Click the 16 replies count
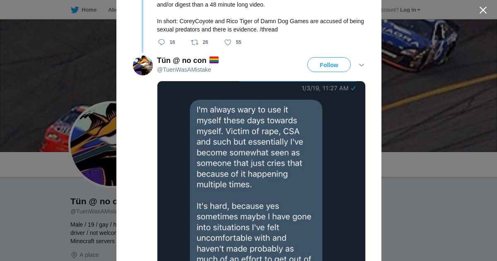Image resolution: width=497 pixels, height=261 pixels. pyautogui.click(x=172, y=42)
